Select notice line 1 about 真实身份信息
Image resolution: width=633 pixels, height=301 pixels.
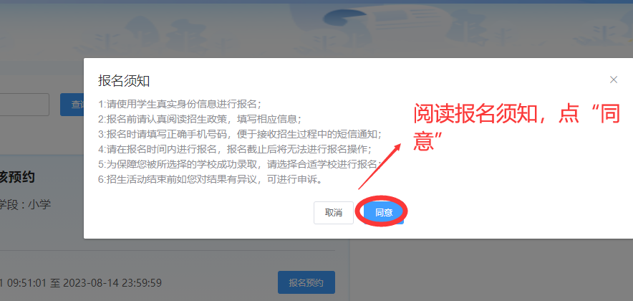coord(180,104)
